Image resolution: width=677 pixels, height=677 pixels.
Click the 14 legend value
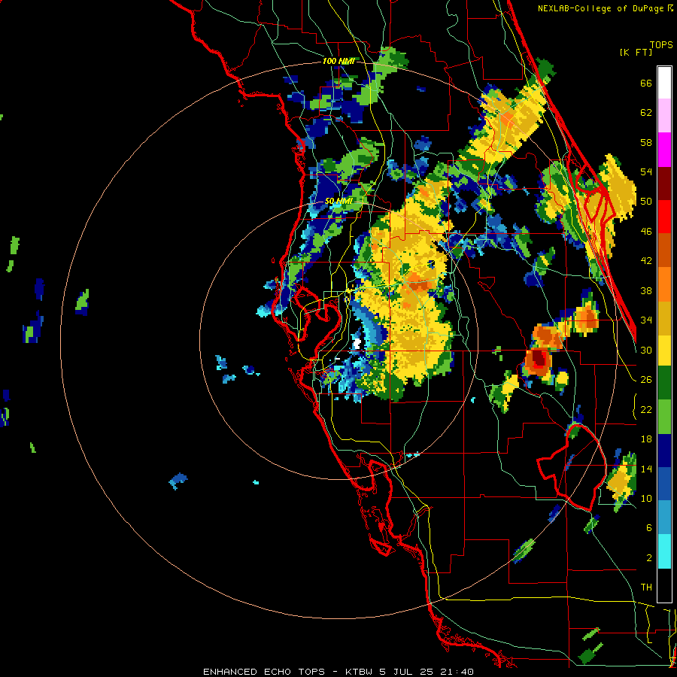tap(646, 469)
